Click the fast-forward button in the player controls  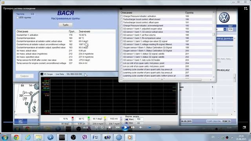[133, 127]
